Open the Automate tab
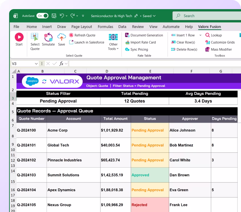 click(x=171, y=27)
